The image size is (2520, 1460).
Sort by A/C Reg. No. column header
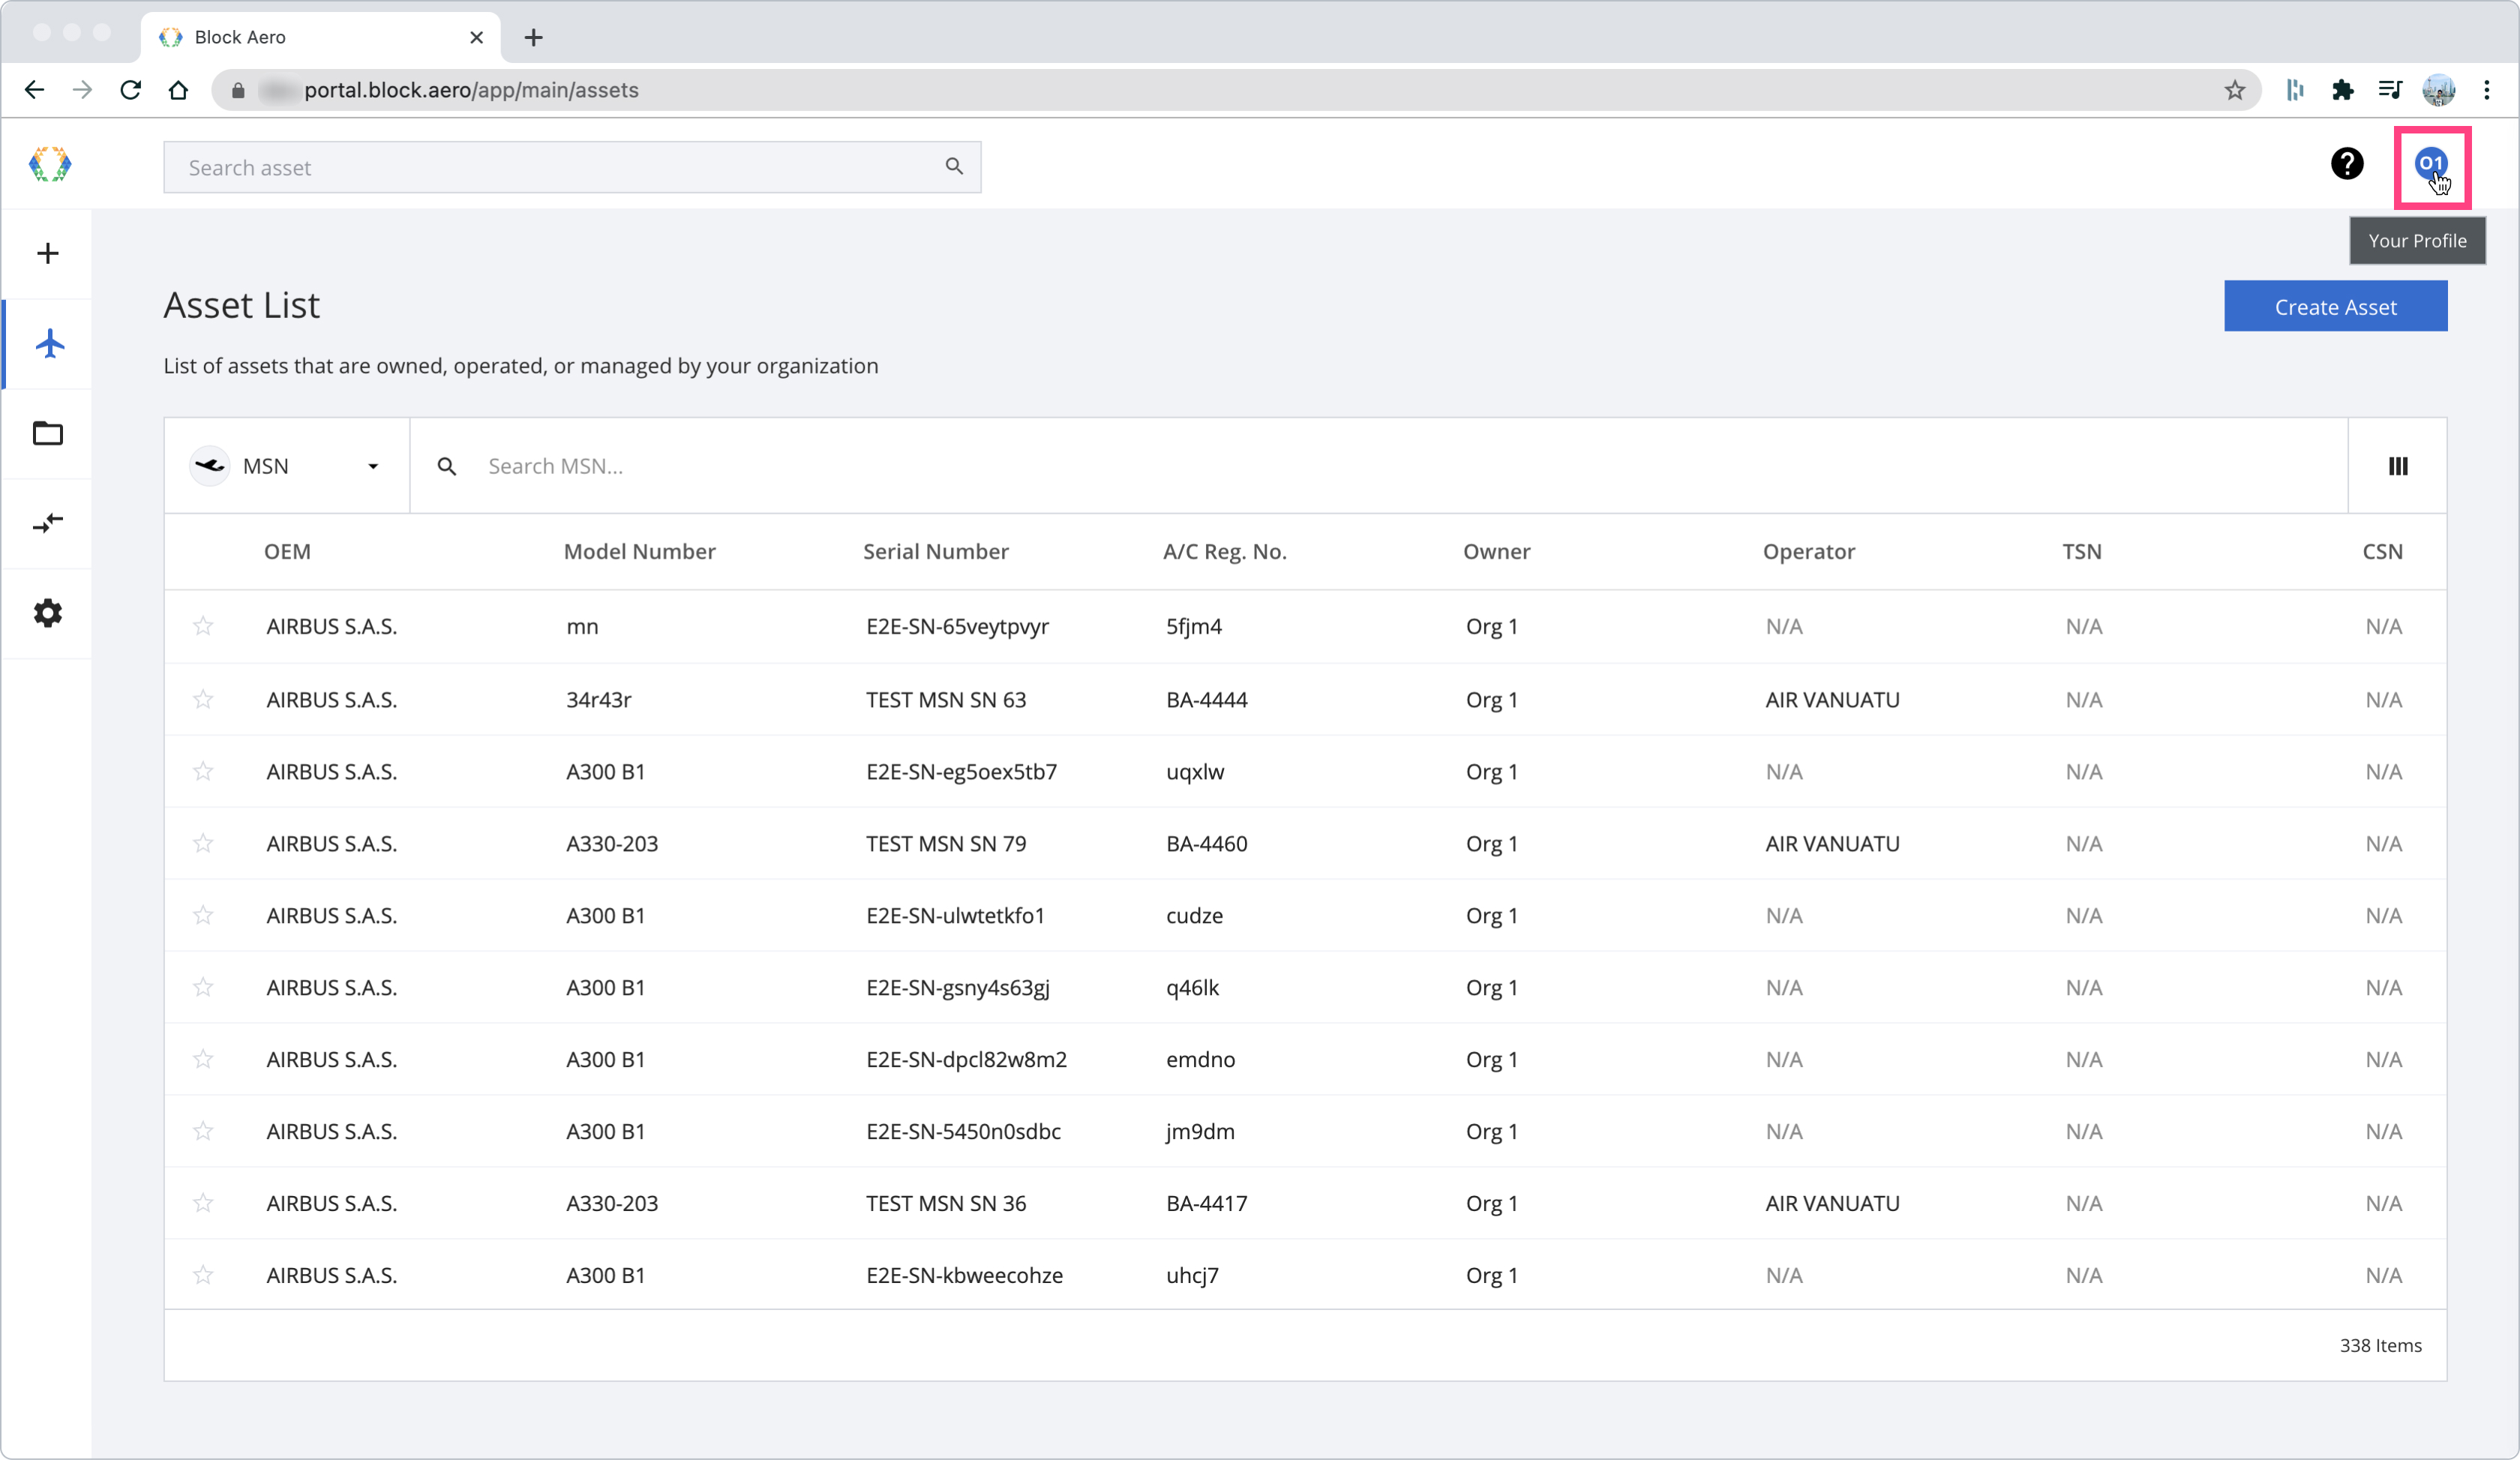click(1224, 551)
